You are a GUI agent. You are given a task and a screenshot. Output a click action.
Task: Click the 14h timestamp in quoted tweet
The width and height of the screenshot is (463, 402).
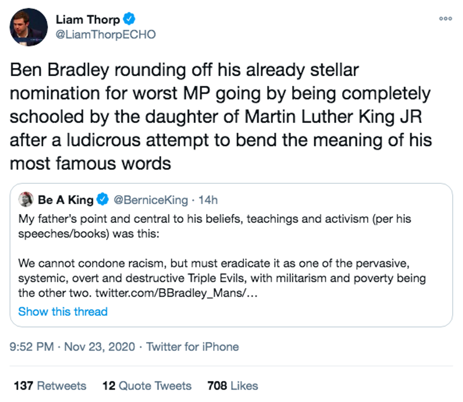(x=208, y=200)
